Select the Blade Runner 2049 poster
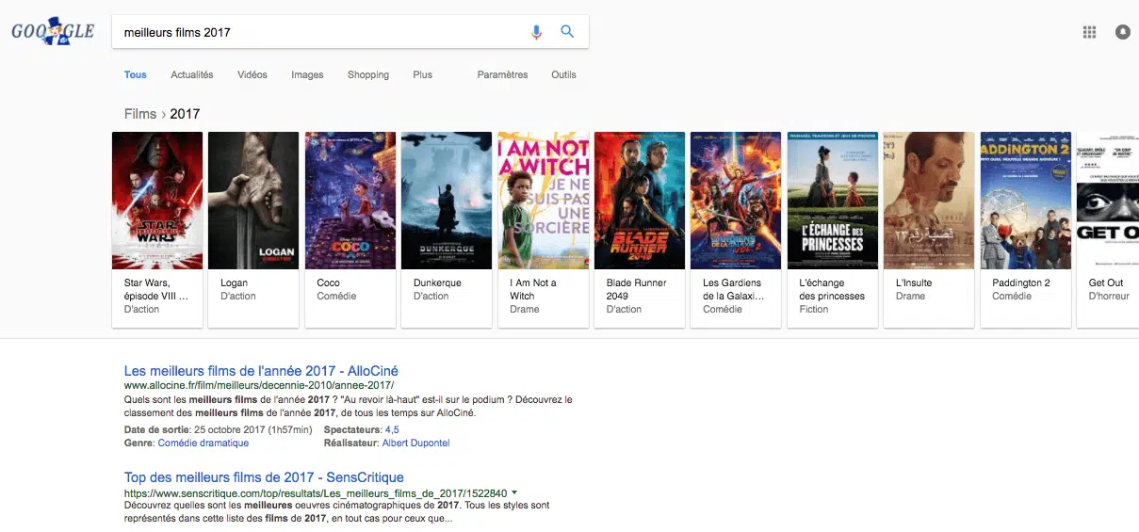 [639, 201]
